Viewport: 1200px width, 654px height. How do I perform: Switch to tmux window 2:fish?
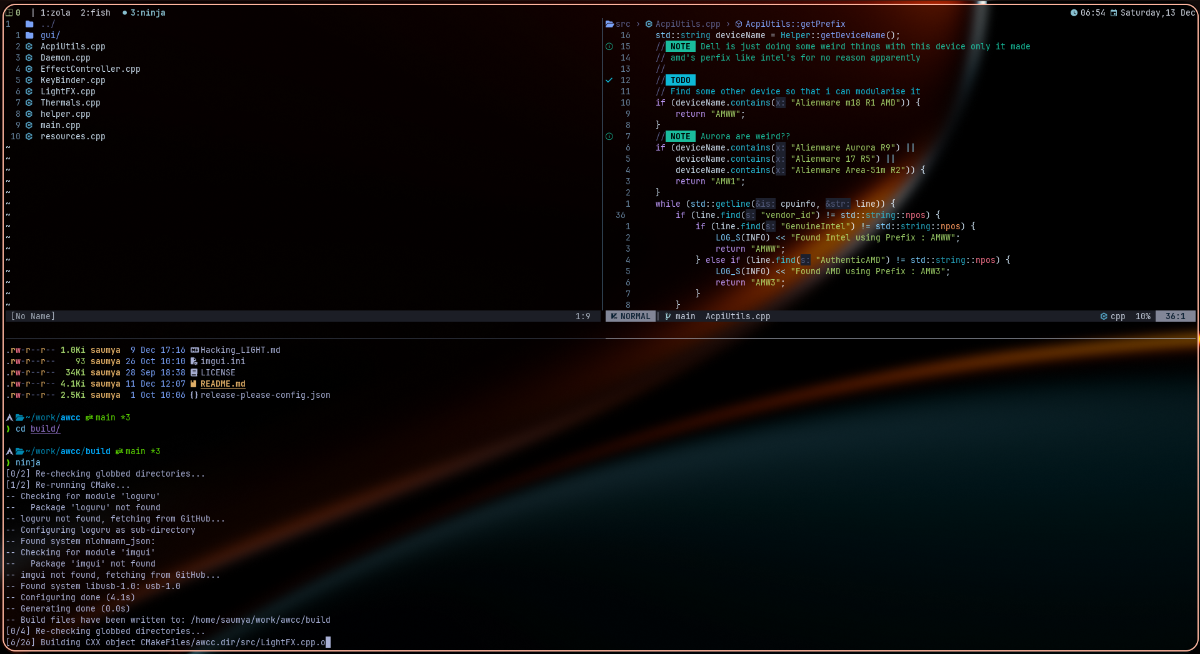[x=96, y=12]
